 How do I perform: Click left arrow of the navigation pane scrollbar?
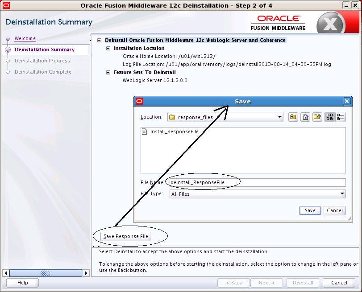[5, 273]
